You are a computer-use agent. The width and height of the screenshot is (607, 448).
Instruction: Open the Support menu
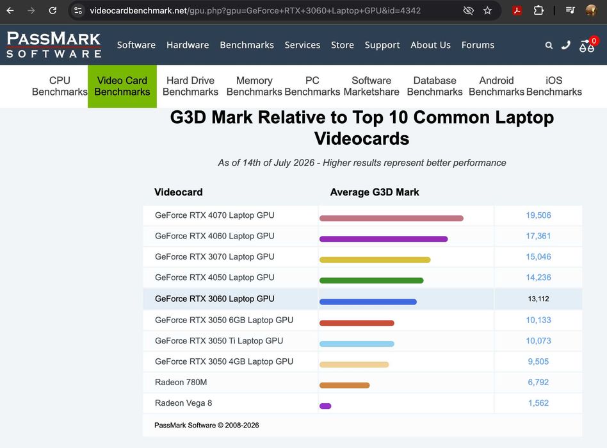(382, 46)
